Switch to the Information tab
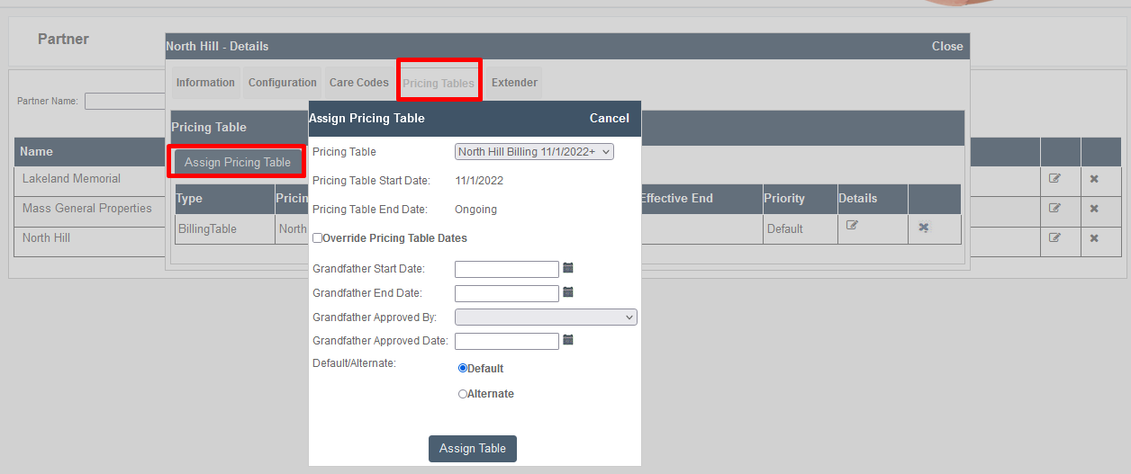 205,83
